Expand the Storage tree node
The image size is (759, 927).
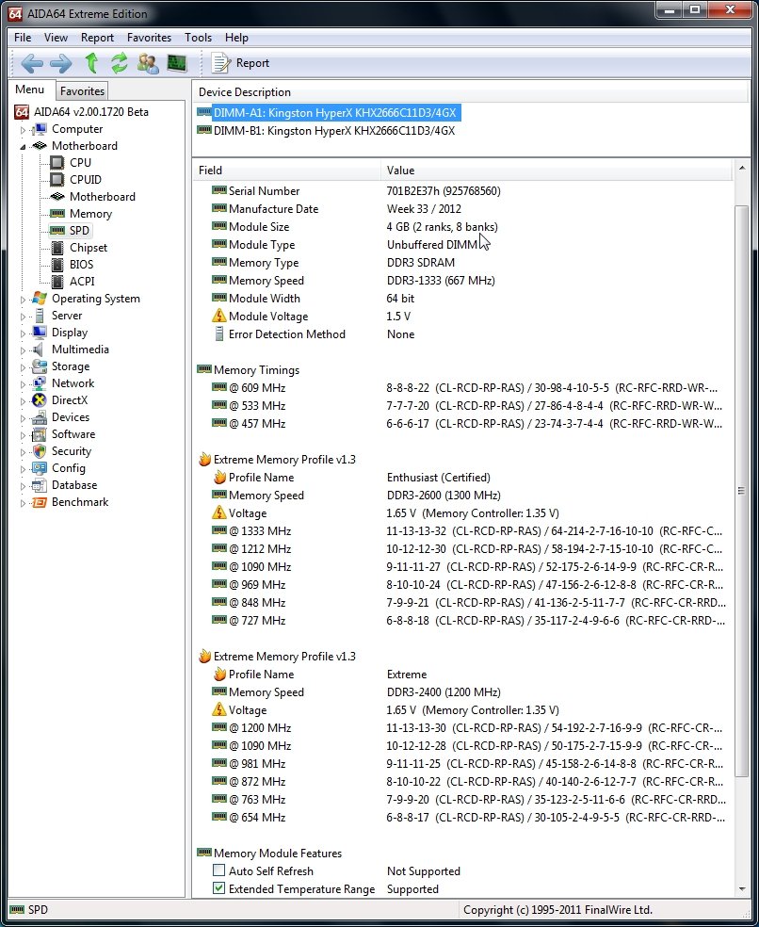pyautogui.click(x=23, y=367)
